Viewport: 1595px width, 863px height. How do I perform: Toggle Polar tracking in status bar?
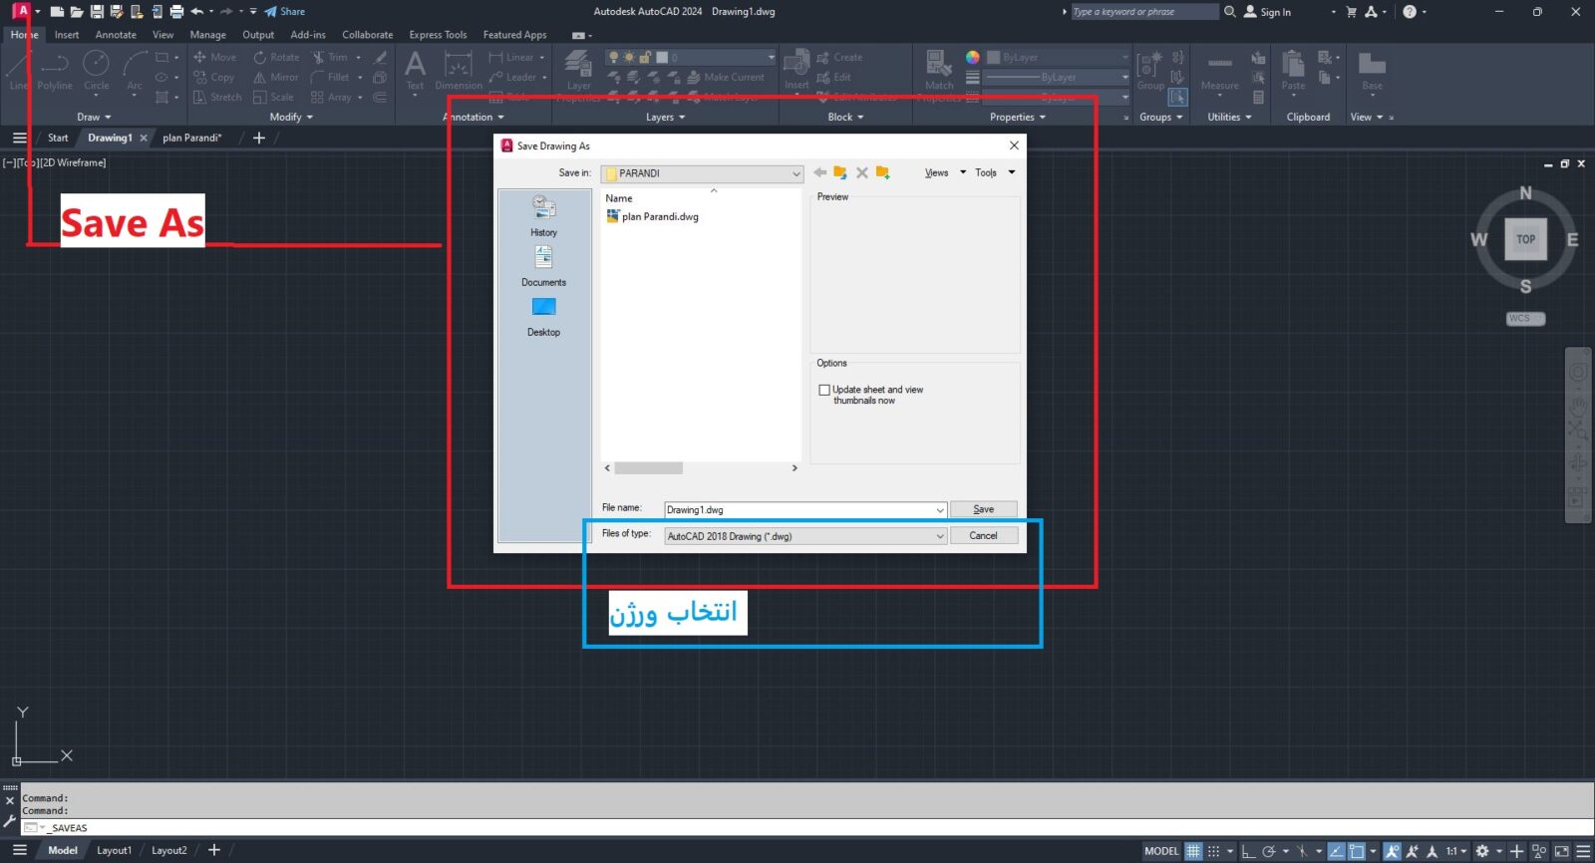click(x=1269, y=851)
